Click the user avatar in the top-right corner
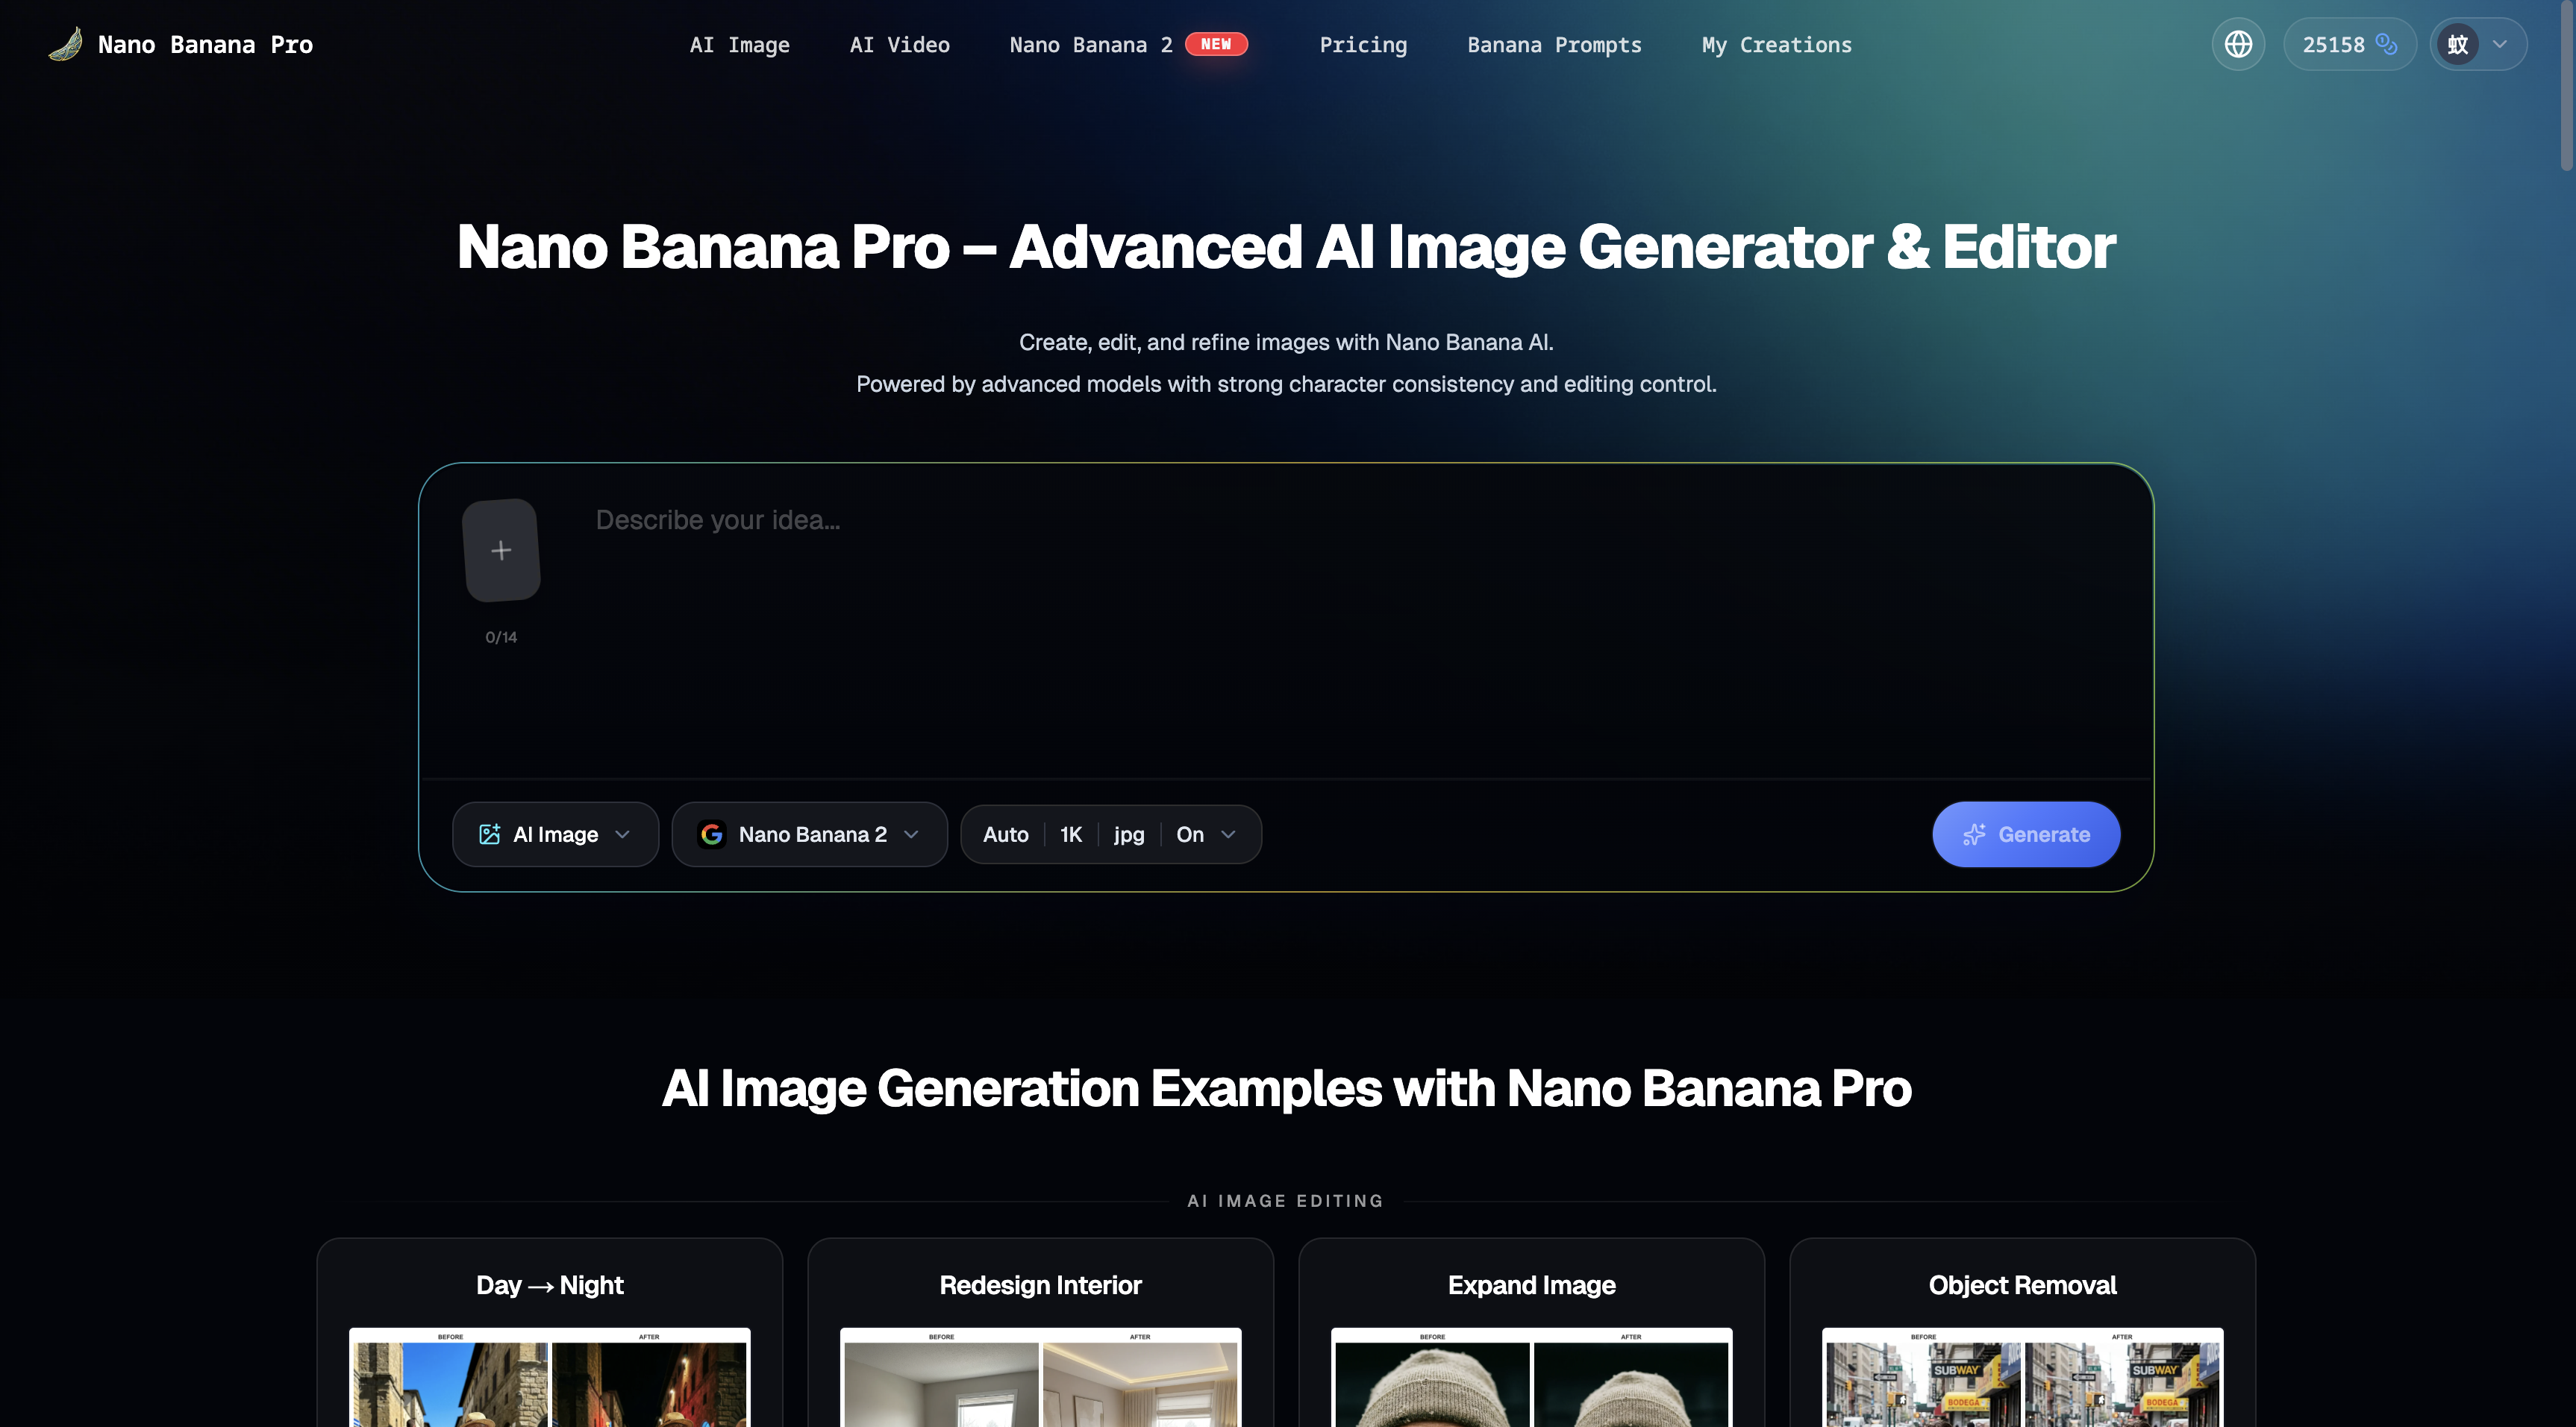Viewport: 2576px width, 1427px height. click(x=2458, y=44)
